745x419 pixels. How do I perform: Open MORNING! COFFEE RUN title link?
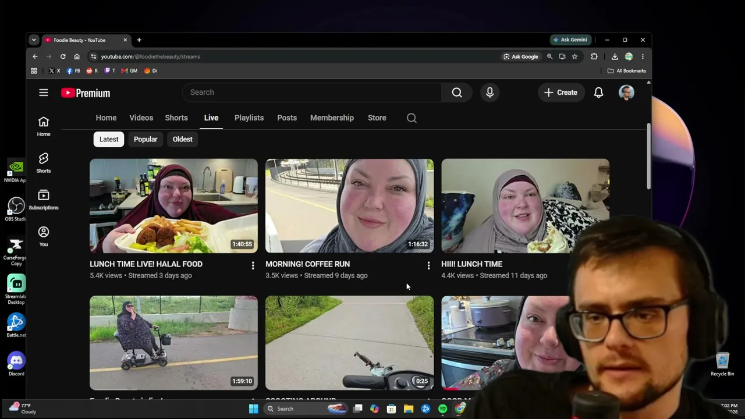pyautogui.click(x=308, y=264)
